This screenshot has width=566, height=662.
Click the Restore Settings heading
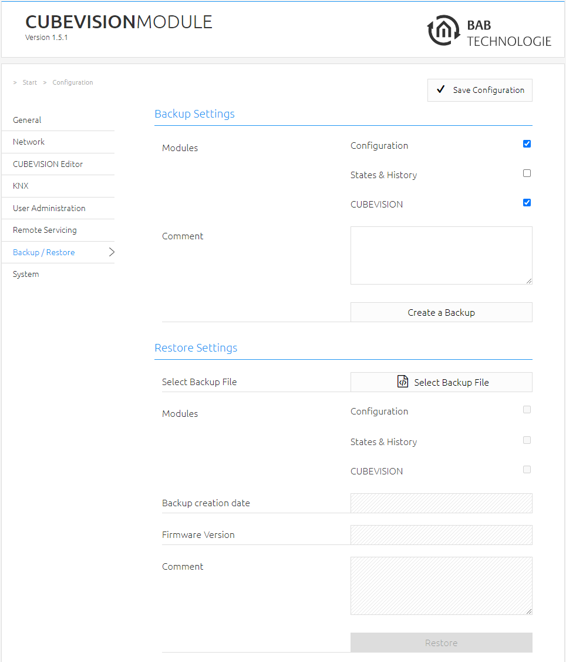coord(196,348)
